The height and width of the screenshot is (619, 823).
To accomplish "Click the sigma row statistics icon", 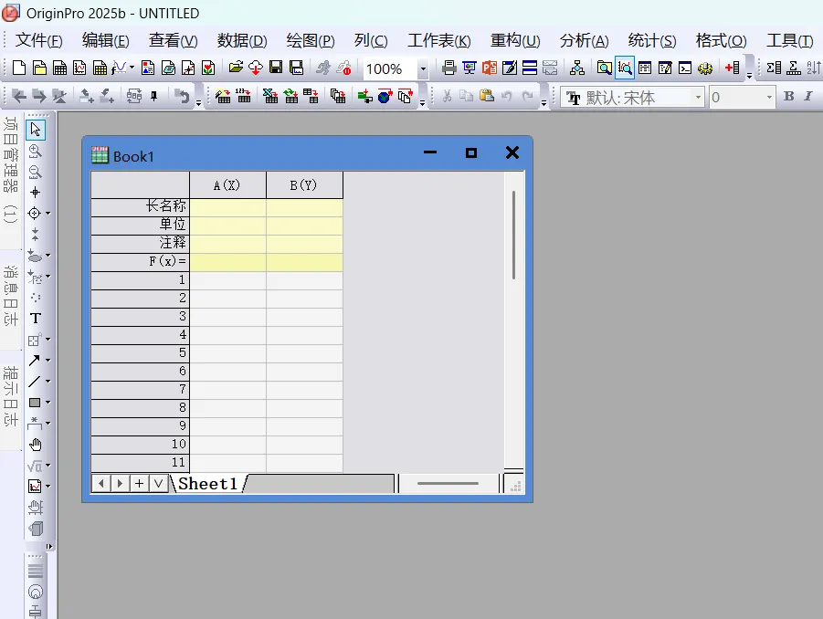I will [x=794, y=68].
